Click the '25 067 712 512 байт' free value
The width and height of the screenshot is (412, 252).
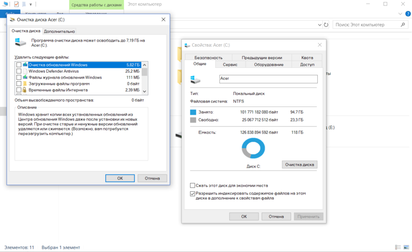point(260,120)
